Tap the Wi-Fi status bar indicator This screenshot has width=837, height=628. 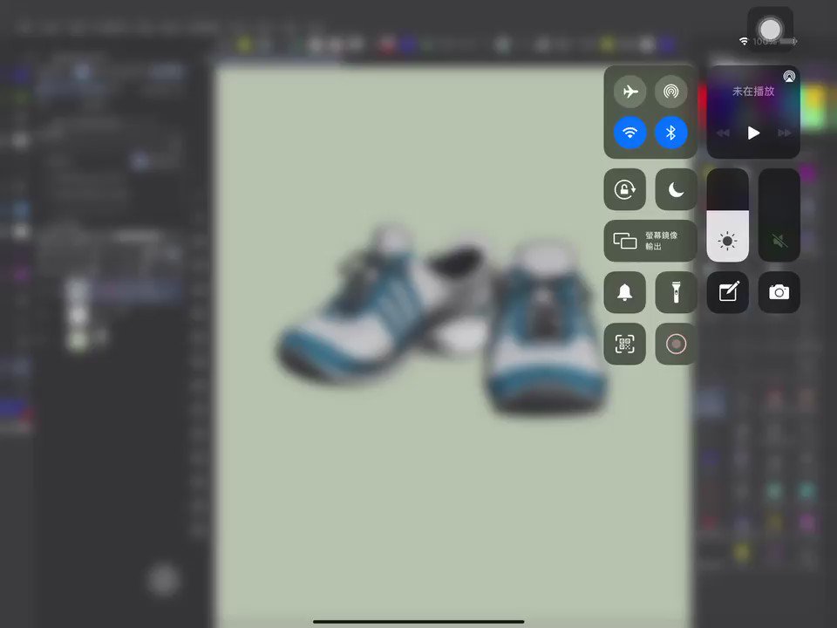(743, 41)
